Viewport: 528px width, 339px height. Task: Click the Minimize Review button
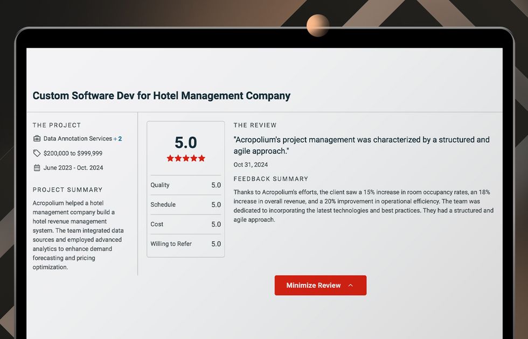320,285
